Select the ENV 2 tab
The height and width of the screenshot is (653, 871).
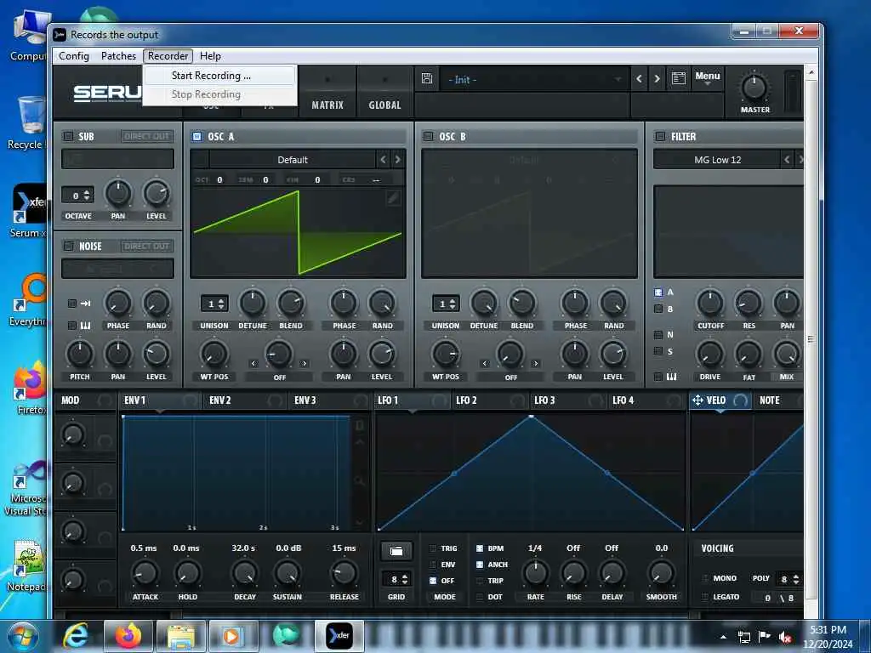click(x=220, y=400)
